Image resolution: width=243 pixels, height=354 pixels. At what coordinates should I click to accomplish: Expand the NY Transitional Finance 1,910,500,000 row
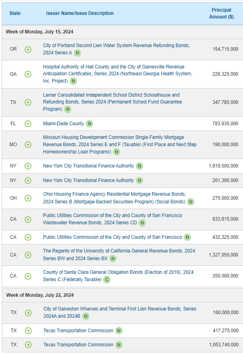(x=28, y=166)
